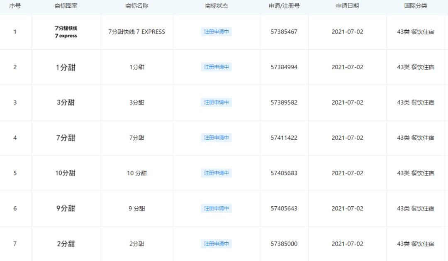Image resolution: width=448 pixels, height=261 pixels.
Task: Click the 序号 column header
Action: tap(15, 6)
